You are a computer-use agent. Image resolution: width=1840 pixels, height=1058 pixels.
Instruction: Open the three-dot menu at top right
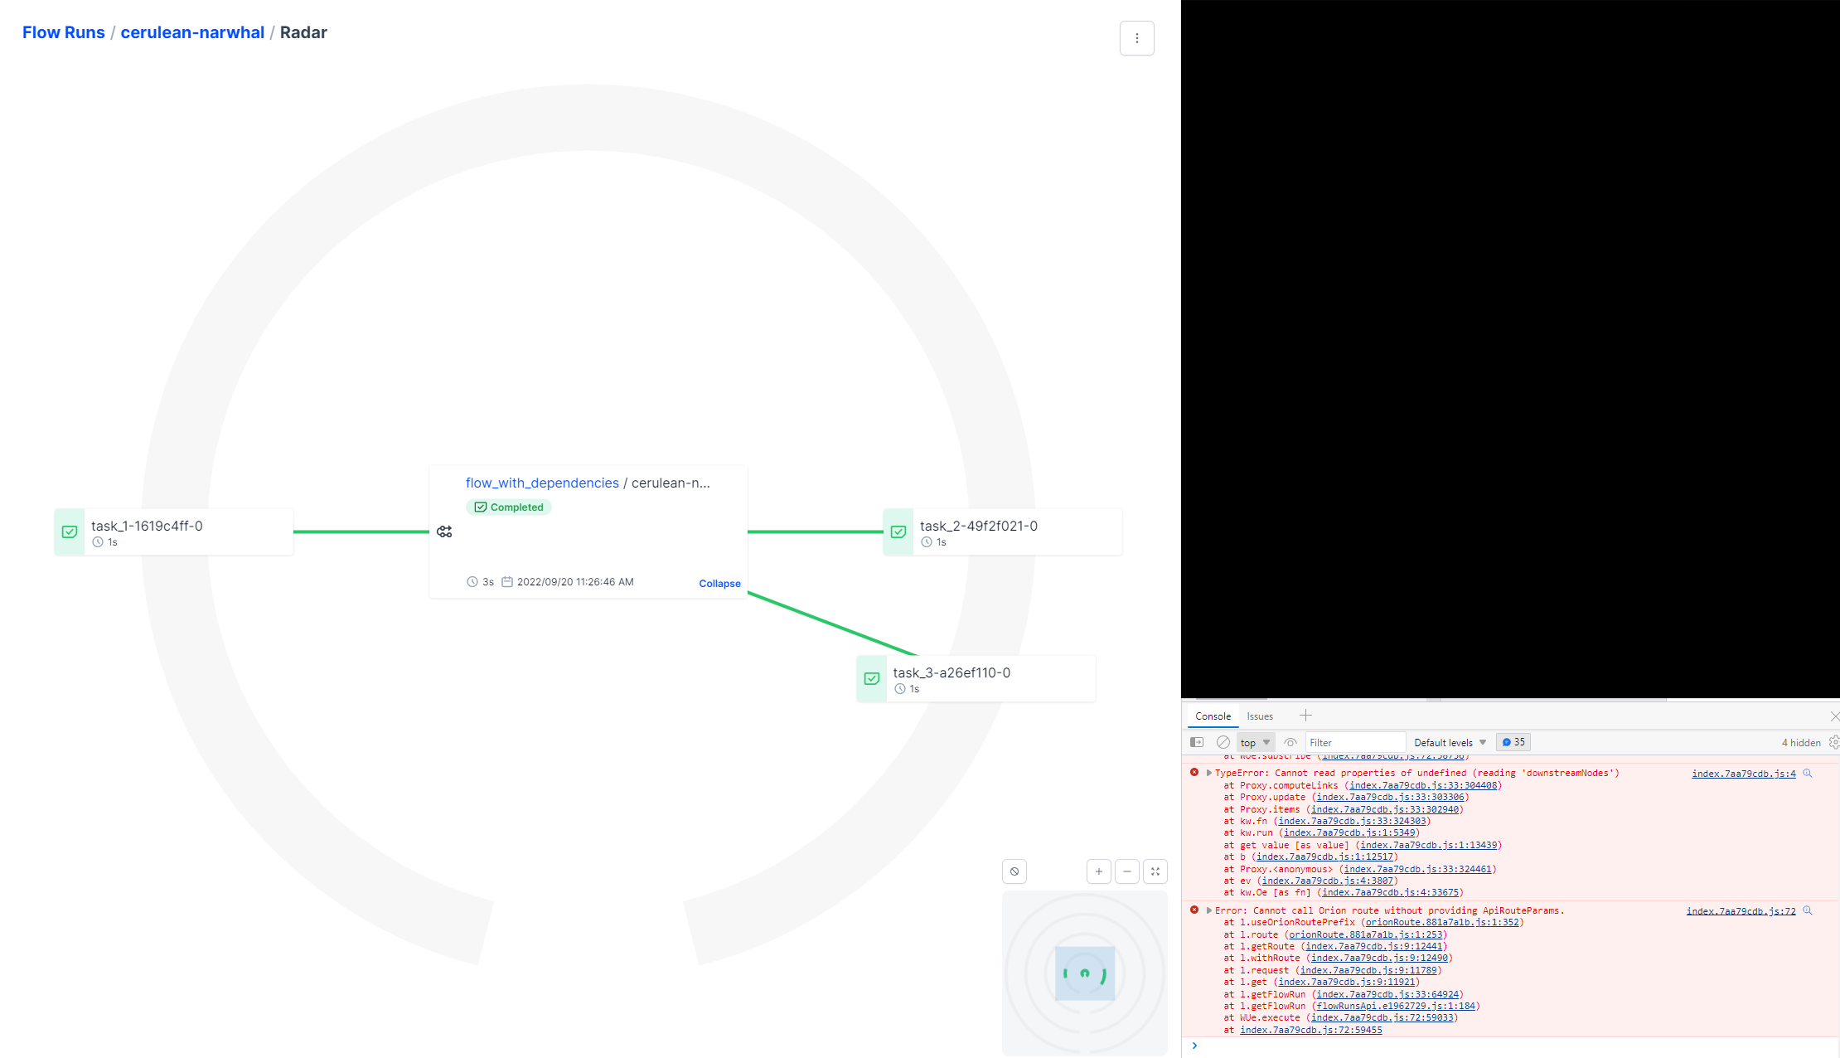point(1137,38)
